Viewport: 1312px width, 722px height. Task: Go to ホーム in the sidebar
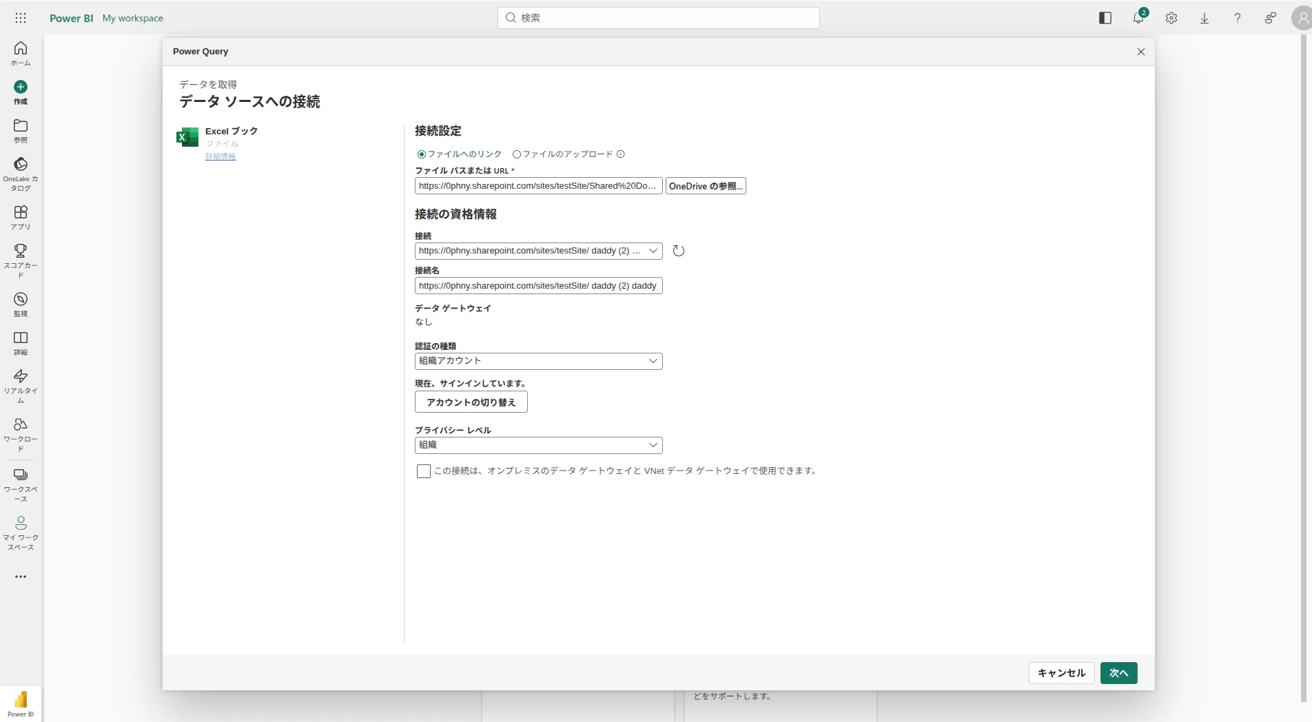(21, 53)
